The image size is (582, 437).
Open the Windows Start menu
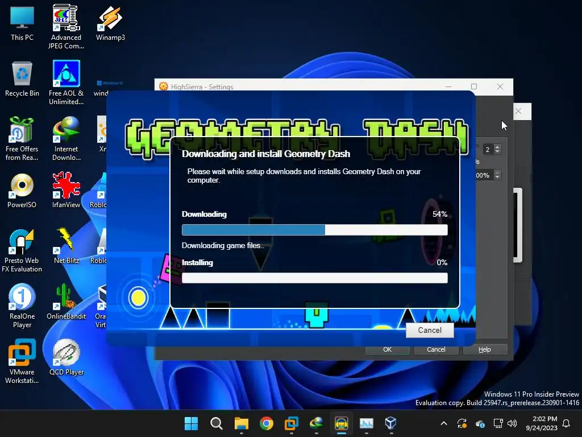191,423
